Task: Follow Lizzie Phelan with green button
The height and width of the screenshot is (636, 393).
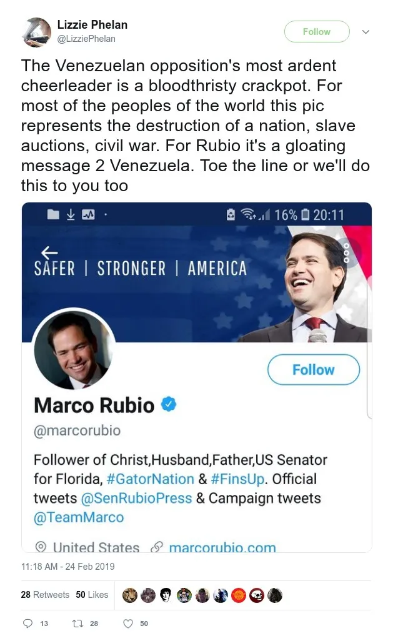Action: 316,32
